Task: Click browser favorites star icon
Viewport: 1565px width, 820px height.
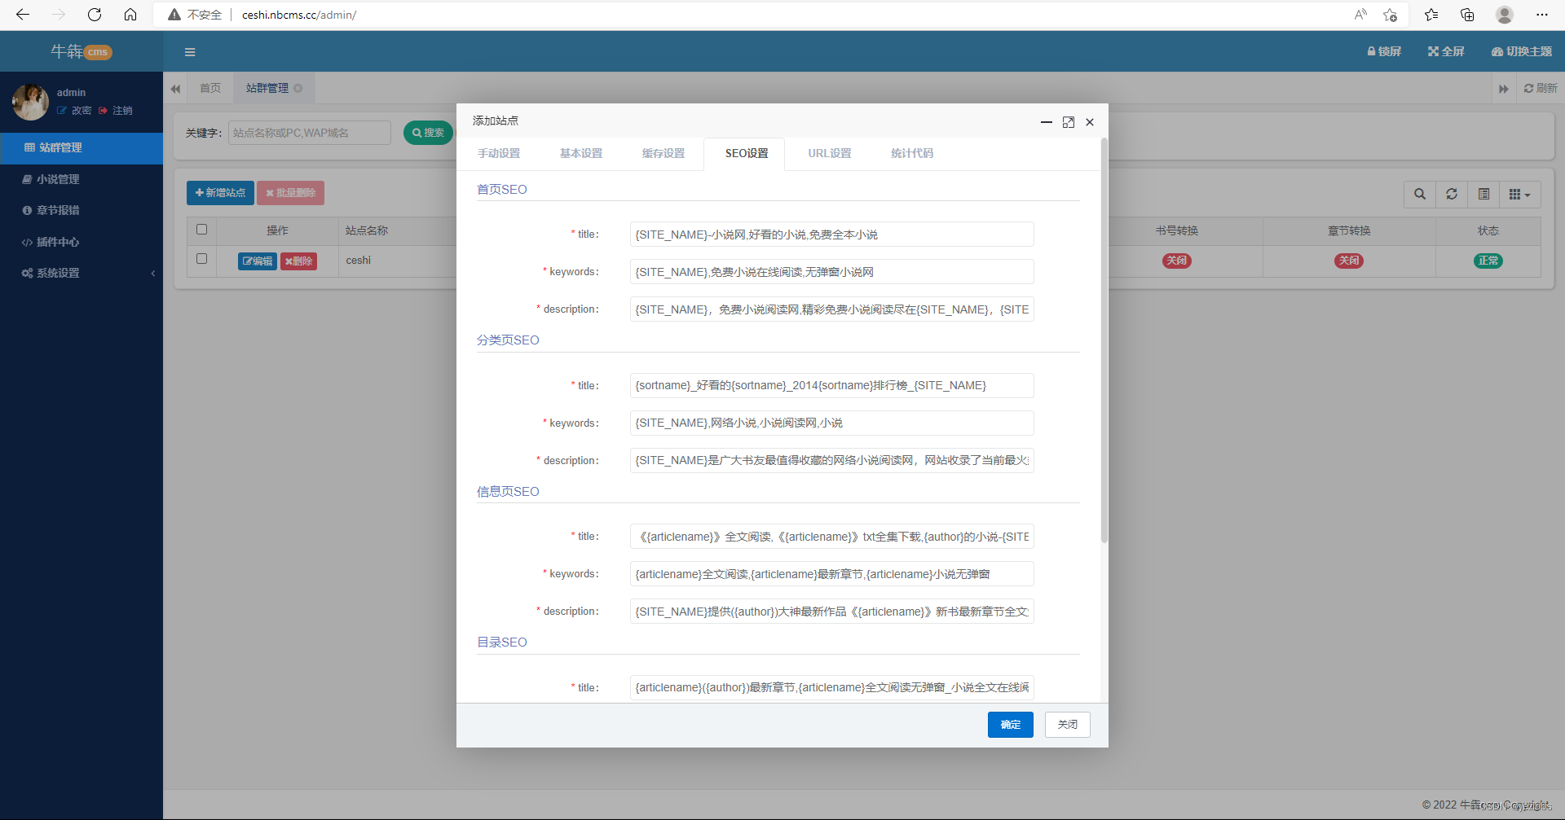Action: tap(1431, 15)
